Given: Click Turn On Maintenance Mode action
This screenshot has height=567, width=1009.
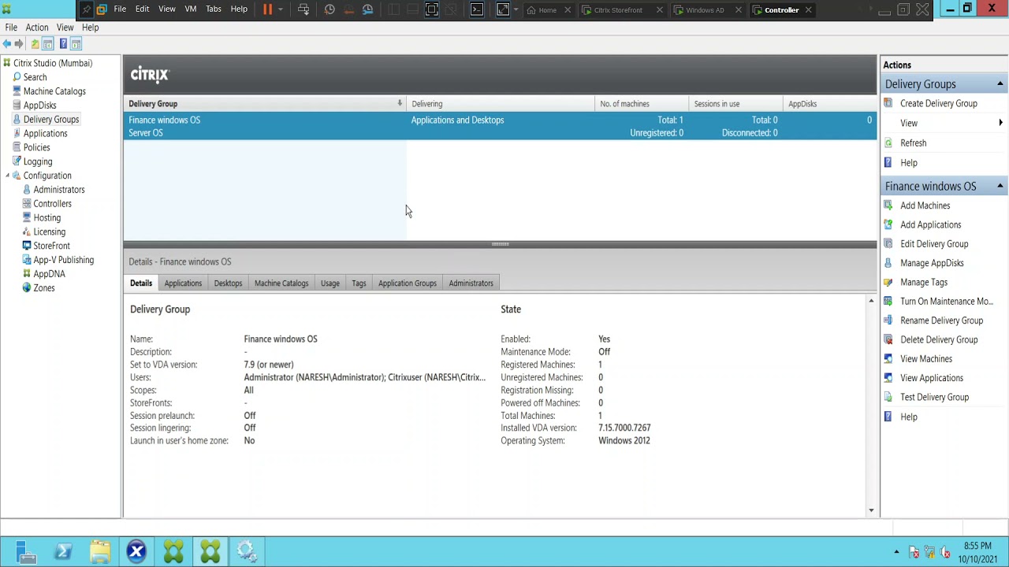Looking at the screenshot, I should pos(946,302).
